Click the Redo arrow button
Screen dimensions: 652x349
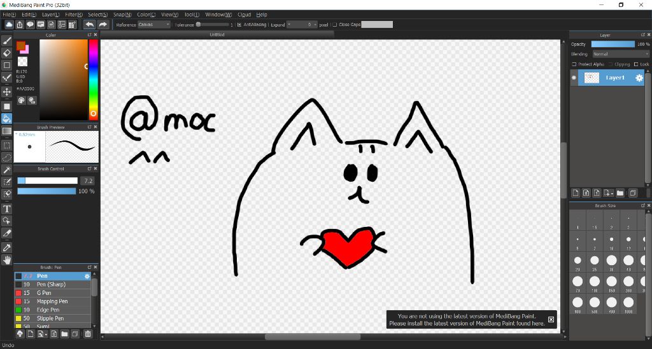click(103, 25)
